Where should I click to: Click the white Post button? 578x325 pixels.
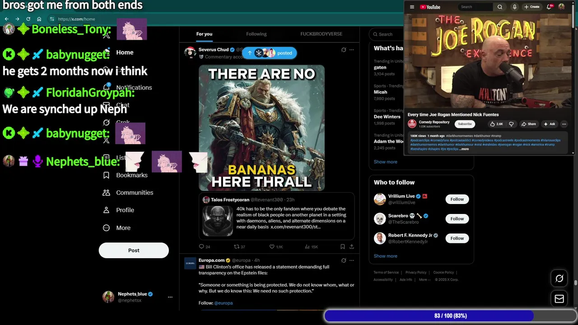(134, 251)
